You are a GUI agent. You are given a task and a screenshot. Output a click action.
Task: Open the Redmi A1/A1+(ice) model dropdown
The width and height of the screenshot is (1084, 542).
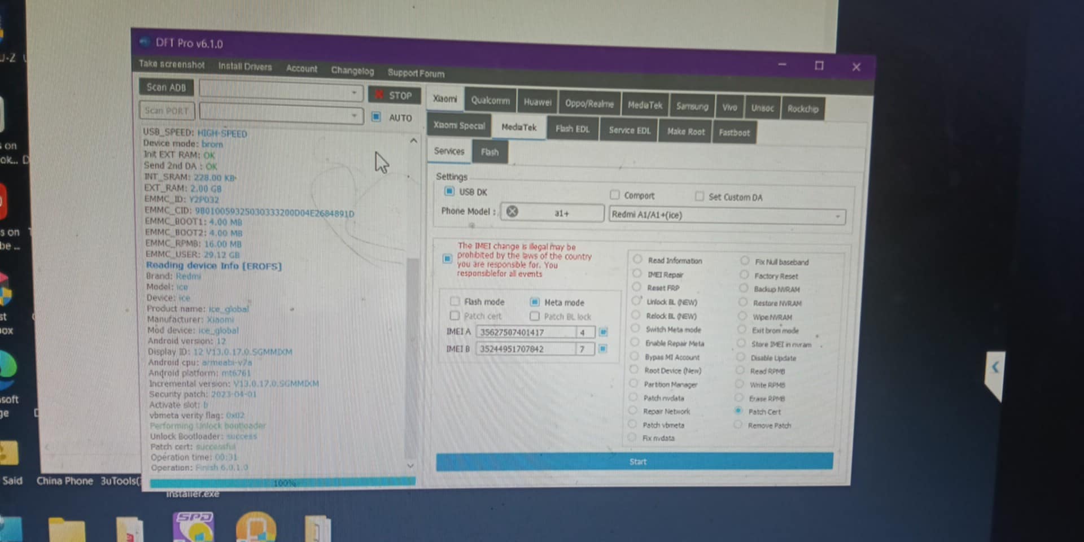727,215
